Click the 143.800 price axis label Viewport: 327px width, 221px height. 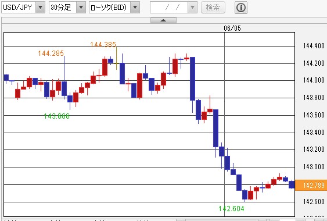(314, 98)
